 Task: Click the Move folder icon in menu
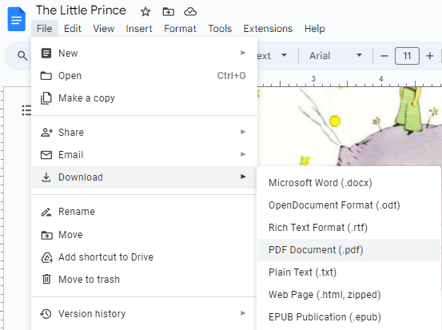tap(46, 235)
